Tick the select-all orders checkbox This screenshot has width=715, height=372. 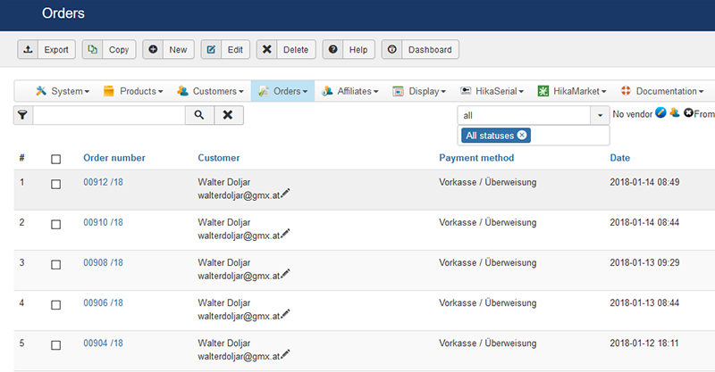point(55,159)
